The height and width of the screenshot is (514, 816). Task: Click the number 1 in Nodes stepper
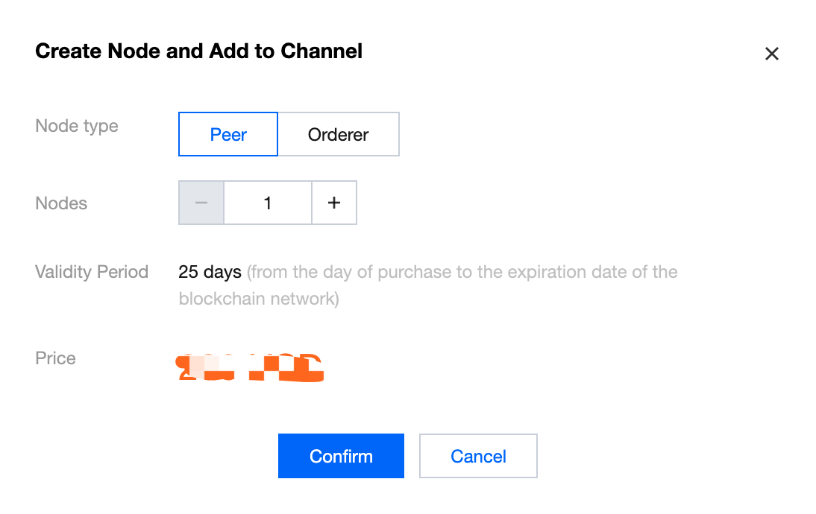coord(268,203)
